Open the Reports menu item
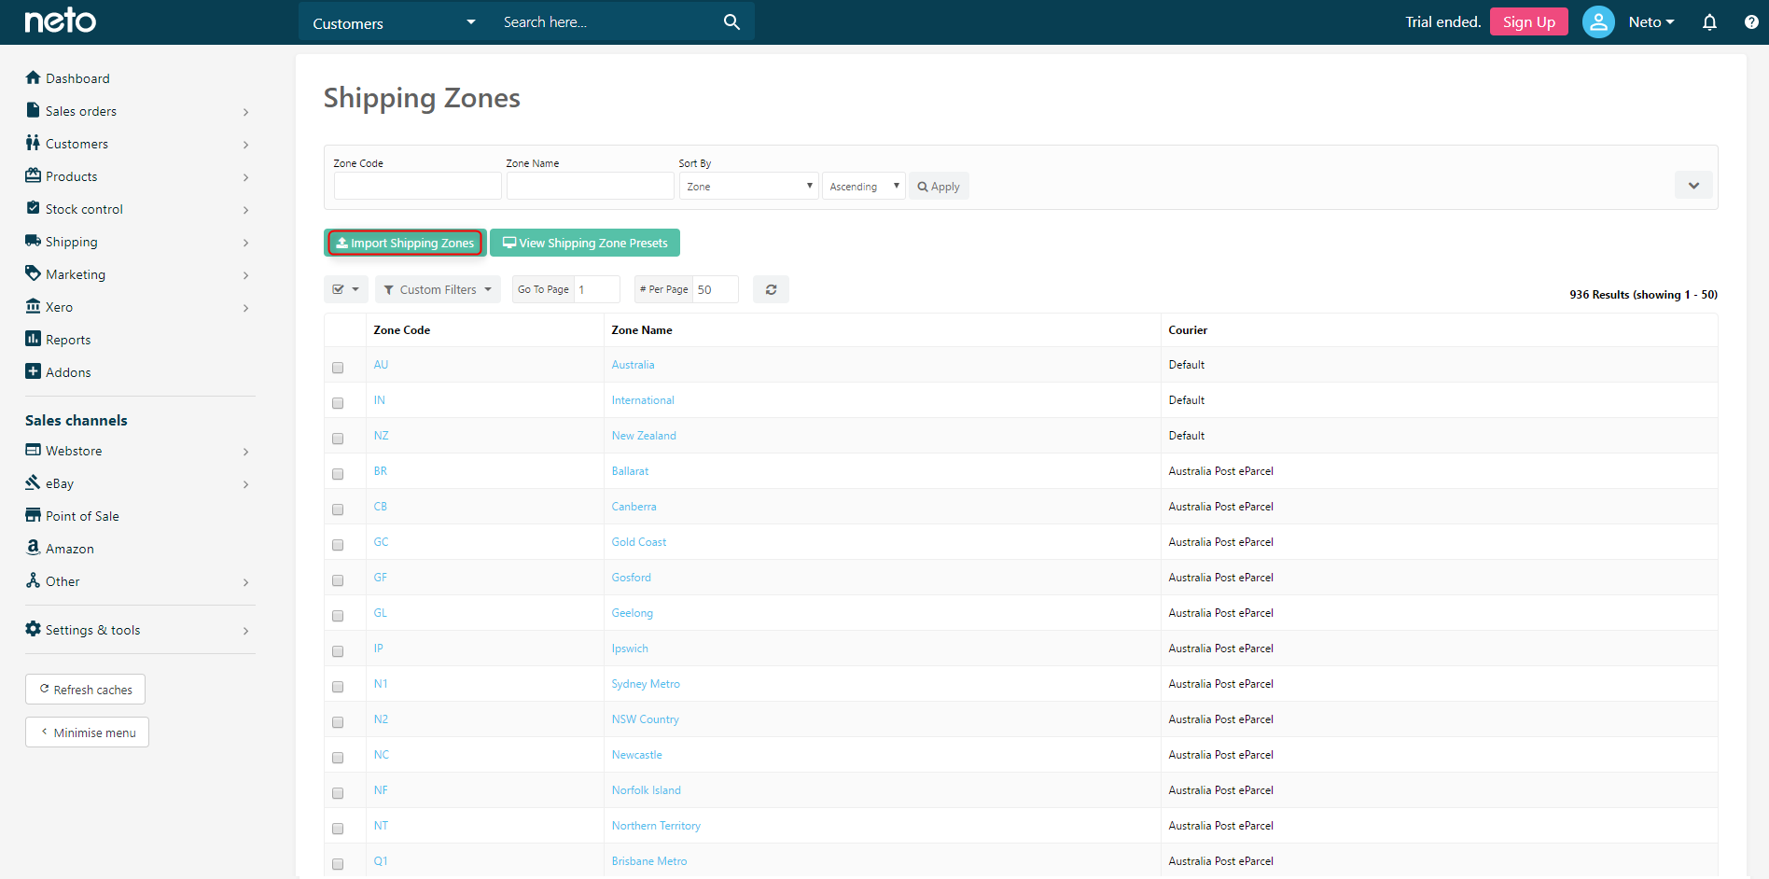This screenshot has height=879, width=1769. click(68, 340)
